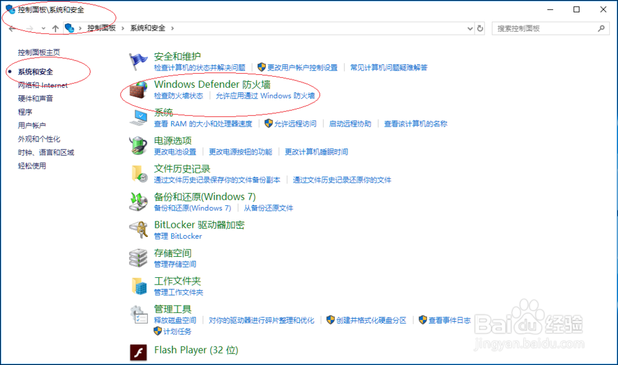Image resolution: width=618 pixels, height=365 pixels.
Task: Select 硬件和声音 in the sidebar
Action: [x=35, y=98]
